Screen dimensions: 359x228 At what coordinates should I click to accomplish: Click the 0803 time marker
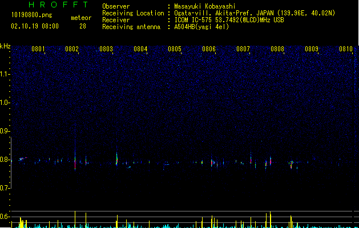pos(106,49)
